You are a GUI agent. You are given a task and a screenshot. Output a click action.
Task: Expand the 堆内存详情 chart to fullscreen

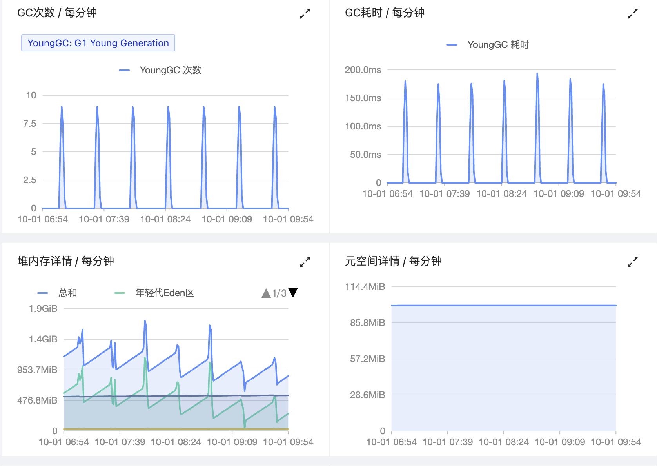point(305,262)
